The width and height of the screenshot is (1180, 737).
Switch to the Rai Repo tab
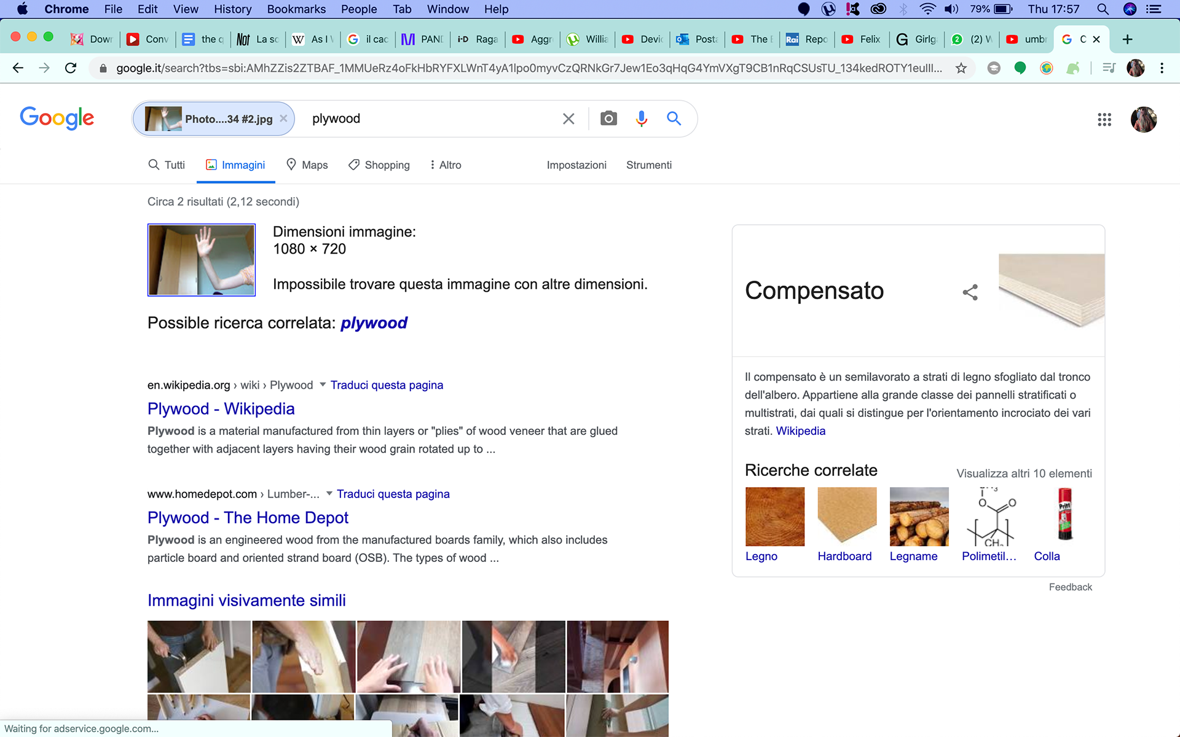807,39
